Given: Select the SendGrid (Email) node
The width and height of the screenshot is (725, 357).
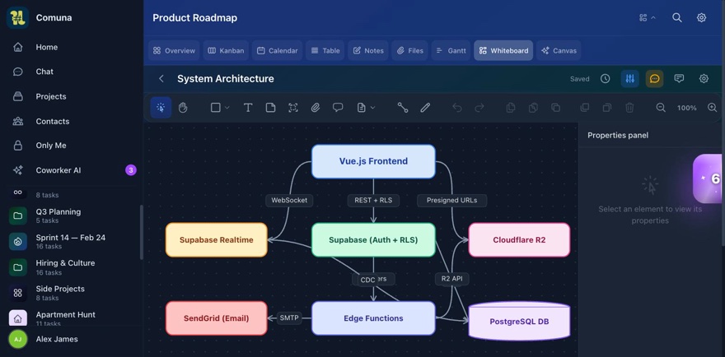Looking at the screenshot, I should [217, 318].
